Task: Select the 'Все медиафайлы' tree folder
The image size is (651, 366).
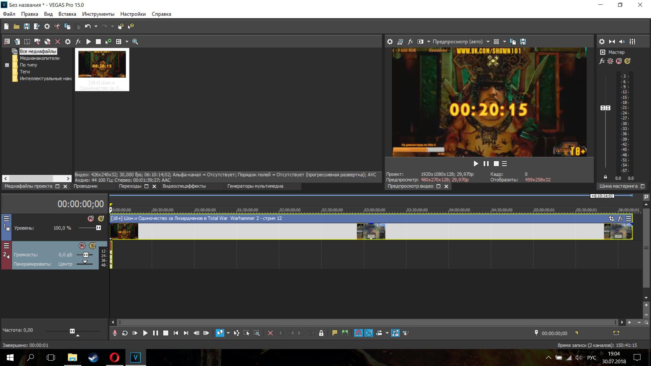Action: [38, 52]
